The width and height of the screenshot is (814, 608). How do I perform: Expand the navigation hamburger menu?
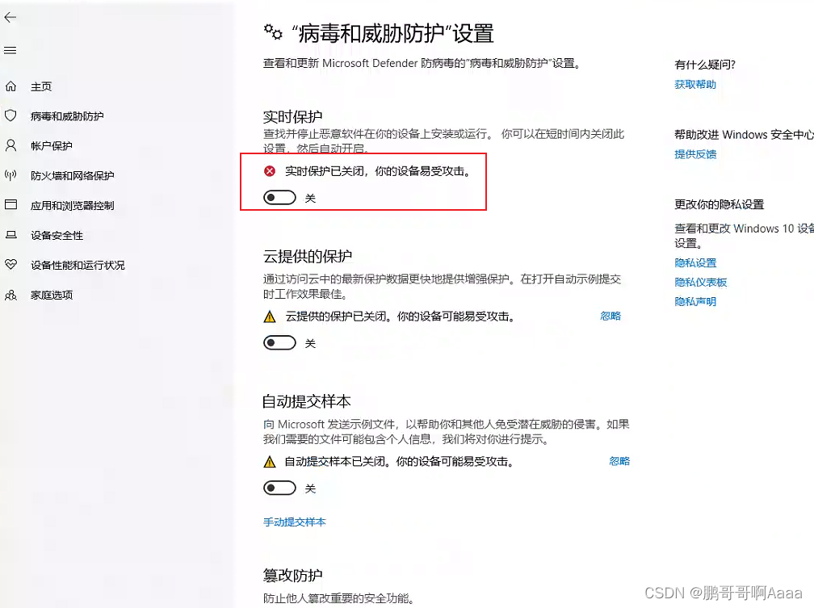[x=10, y=50]
